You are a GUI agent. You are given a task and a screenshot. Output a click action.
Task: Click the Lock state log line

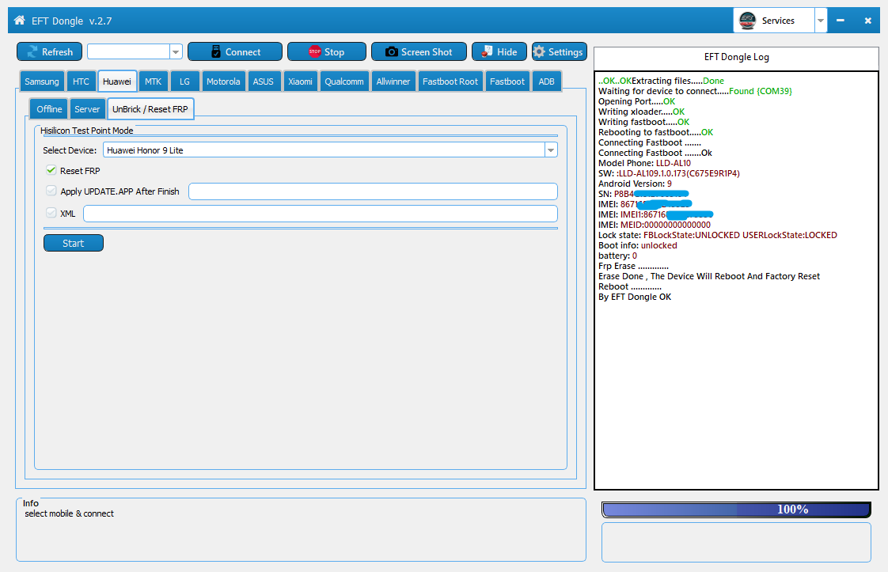718,235
